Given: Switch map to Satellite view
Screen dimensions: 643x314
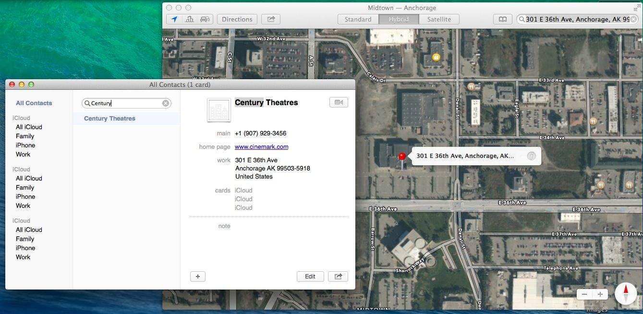Looking at the screenshot, I should pyautogui.click(x=439, y=19).
